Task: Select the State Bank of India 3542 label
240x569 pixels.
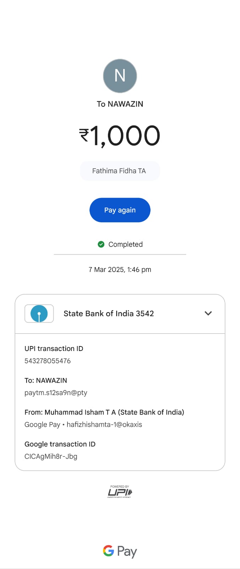Action: pos(109,314)
